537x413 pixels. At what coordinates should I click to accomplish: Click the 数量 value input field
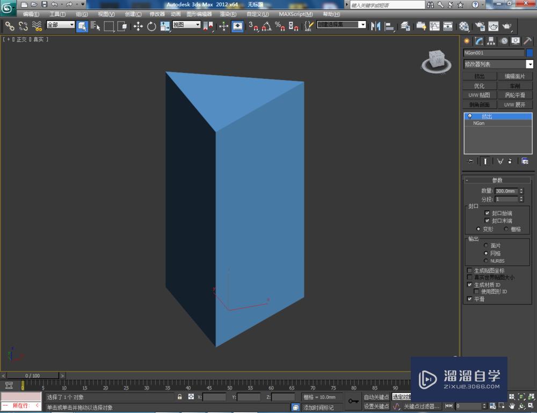tap(505, 191)
